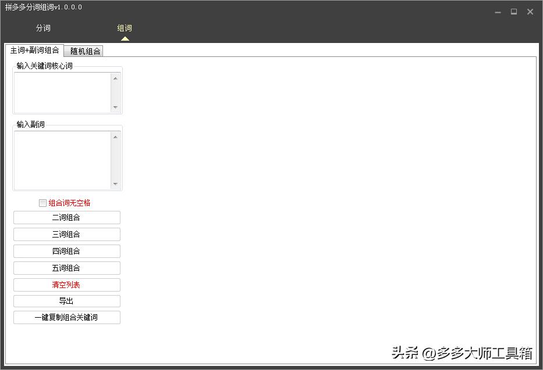Clear the list using 清空列表

[x=66, y=285]
